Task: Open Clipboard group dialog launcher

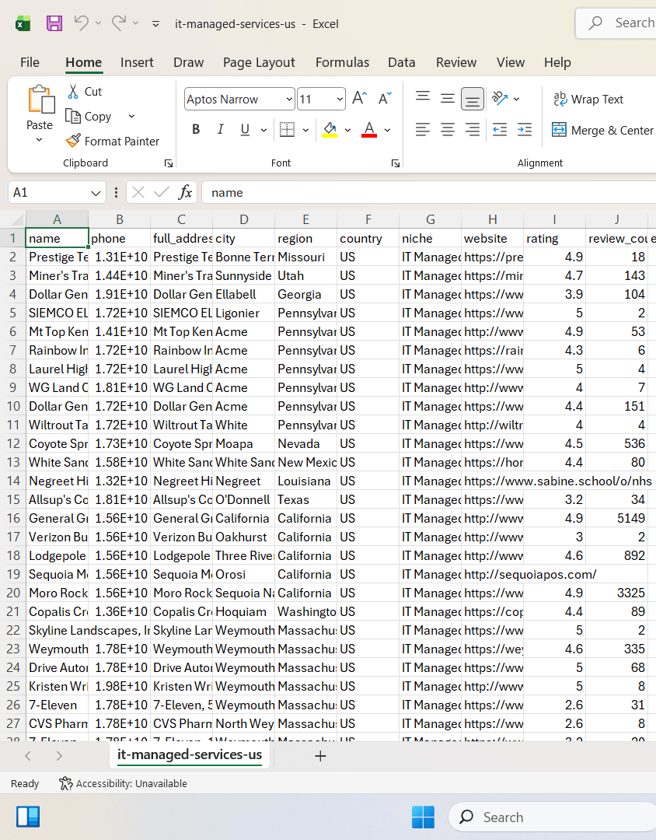Action: pos(169,163)
